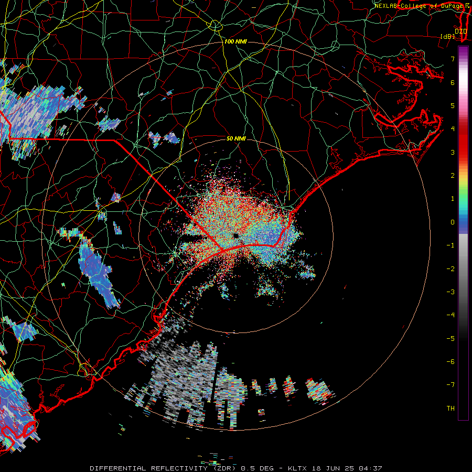
Task: Click the "-3" value on color scale
Action: [x=450, y=292]
